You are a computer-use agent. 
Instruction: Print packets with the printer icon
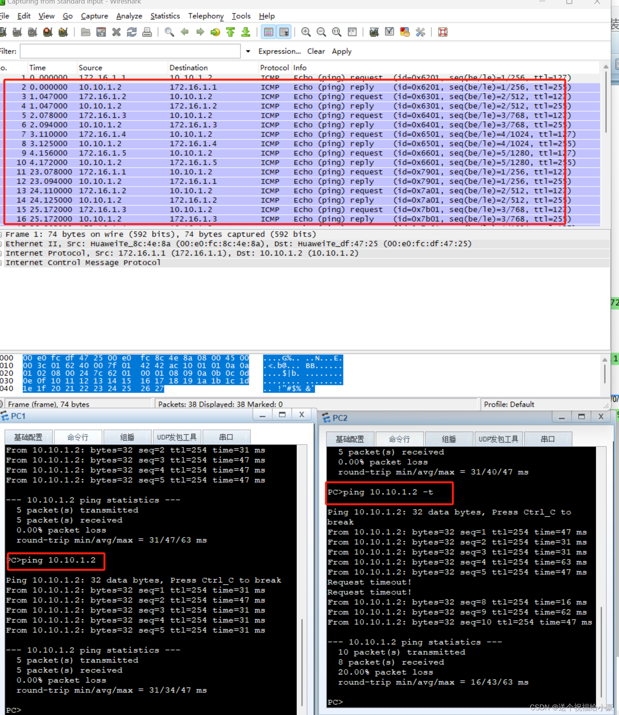pyautogui.click(x=147, y=32)
